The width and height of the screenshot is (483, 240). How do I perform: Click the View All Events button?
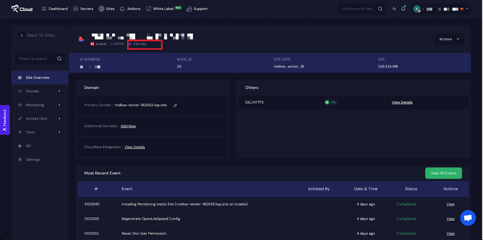pos(443,173)
